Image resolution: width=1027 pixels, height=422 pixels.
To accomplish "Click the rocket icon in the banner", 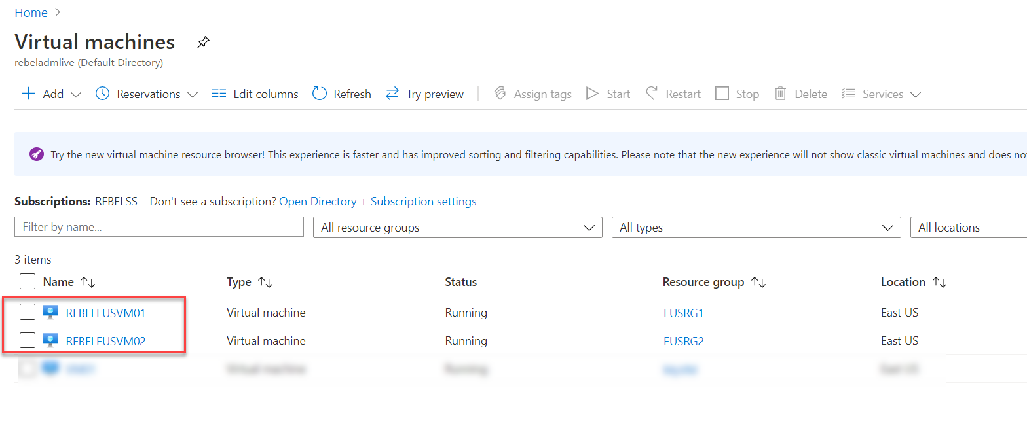I will coord(37,154).
